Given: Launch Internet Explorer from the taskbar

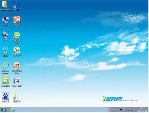Looking at the screenshot, I should [13, 110].
